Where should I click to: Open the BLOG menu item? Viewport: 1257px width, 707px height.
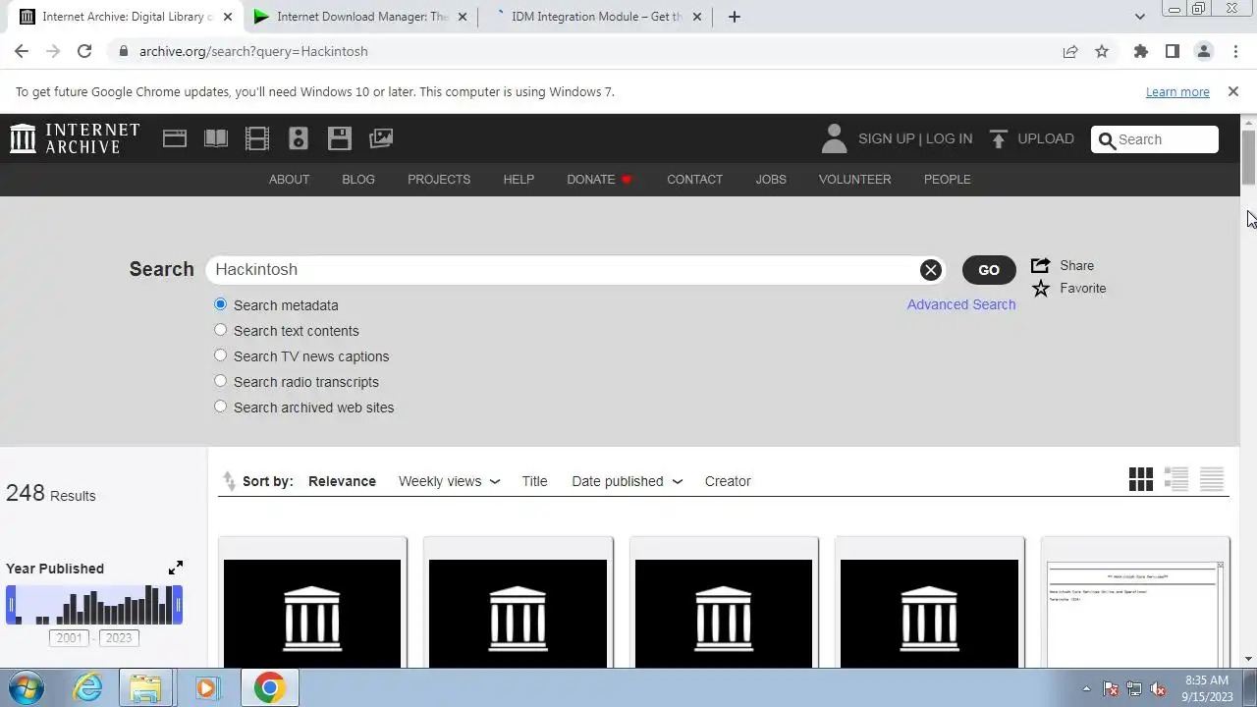[x=358, y=179]
